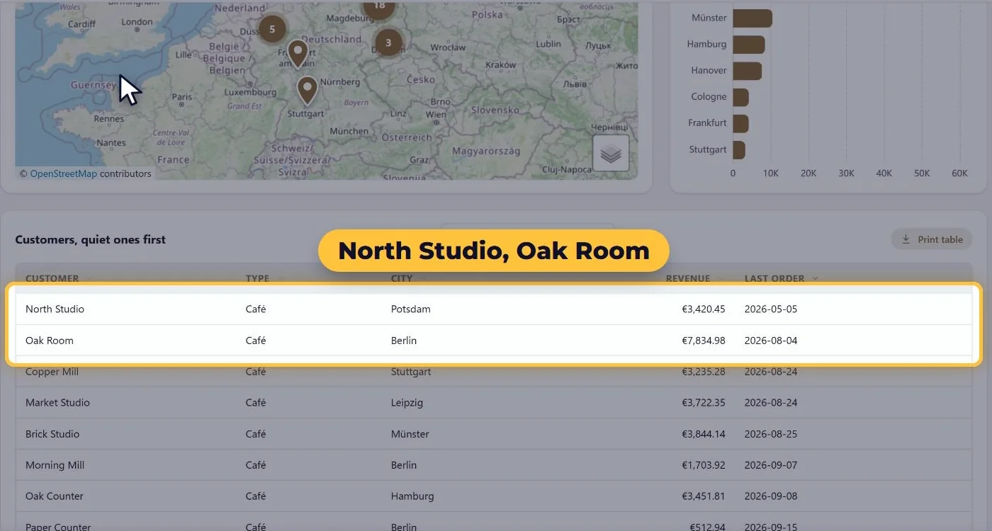Select the map pin near Frankfurt

(298, 54)
